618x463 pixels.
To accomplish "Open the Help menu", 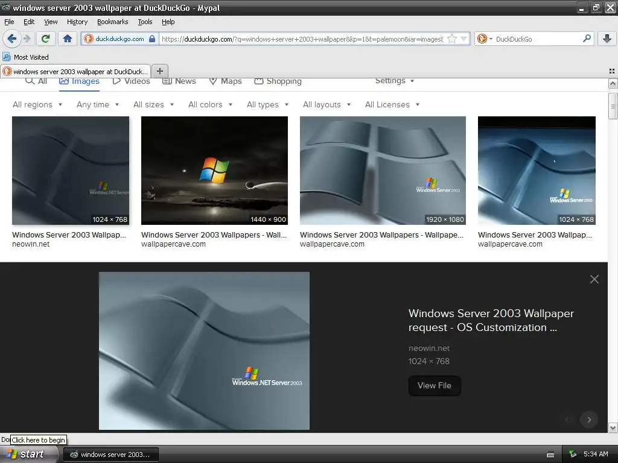I will [168, 22].
